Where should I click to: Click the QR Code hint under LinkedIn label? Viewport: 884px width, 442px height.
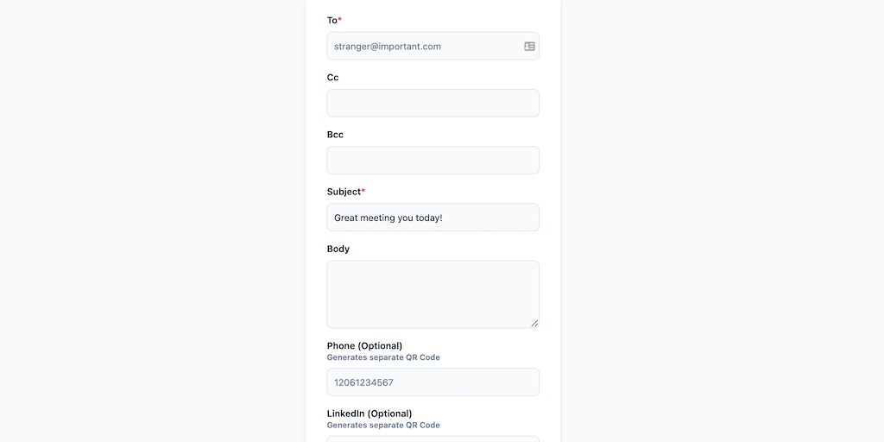coord(383,425)
